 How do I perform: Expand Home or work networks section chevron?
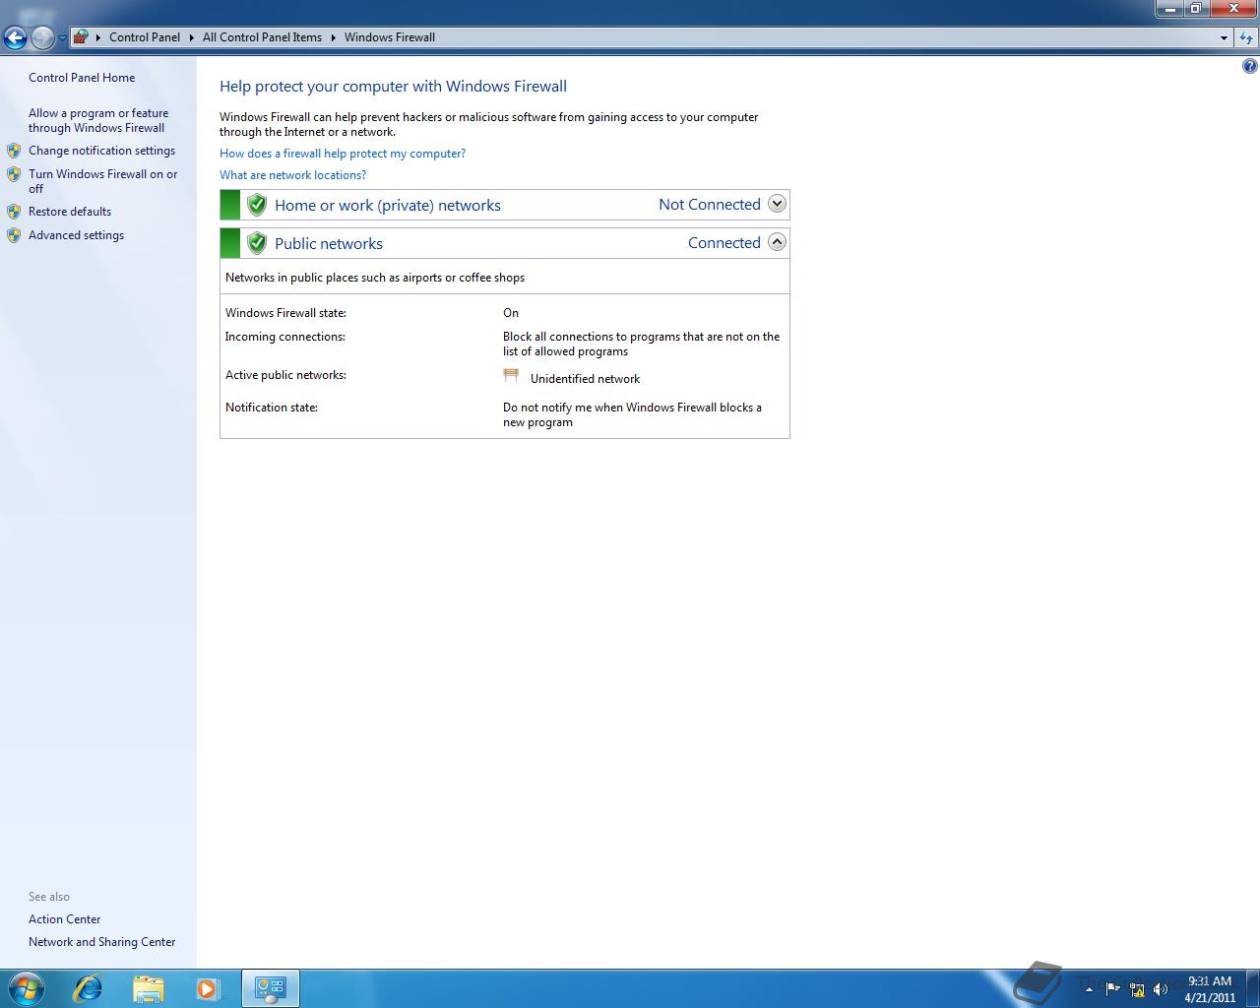coord(777,204)
